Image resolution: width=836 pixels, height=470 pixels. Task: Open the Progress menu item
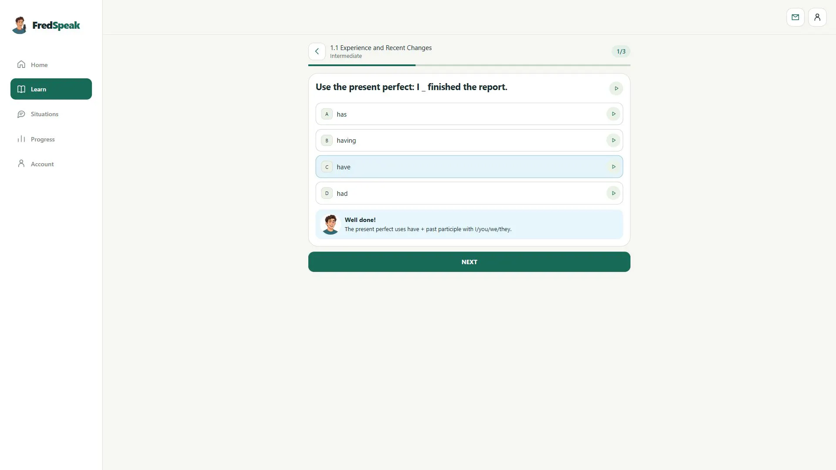(51, 139)
